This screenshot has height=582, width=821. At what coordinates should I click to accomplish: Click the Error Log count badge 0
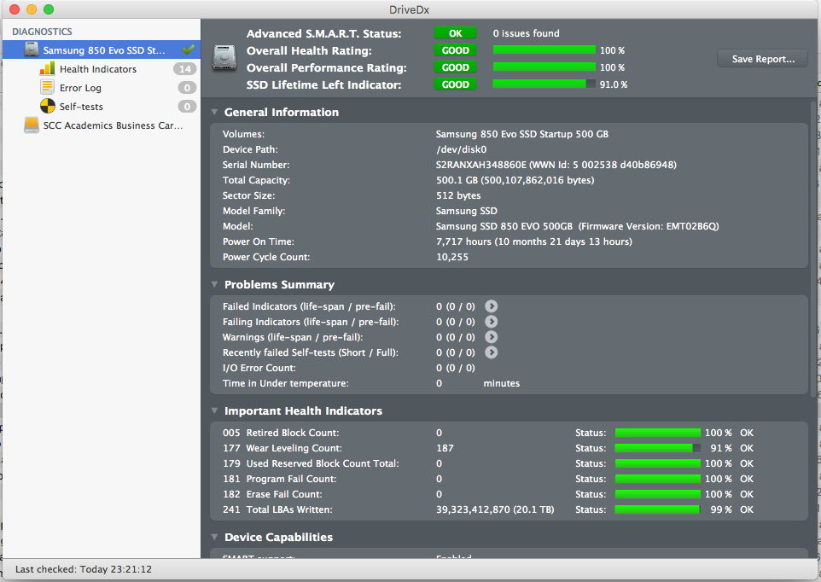click(x=187, y=88)
